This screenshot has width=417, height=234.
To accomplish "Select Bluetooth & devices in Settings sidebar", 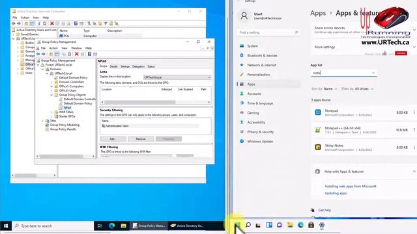I will tap(262, 55).
